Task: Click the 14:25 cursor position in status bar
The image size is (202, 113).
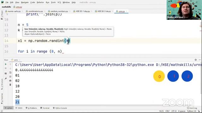Action: [161, 111]
